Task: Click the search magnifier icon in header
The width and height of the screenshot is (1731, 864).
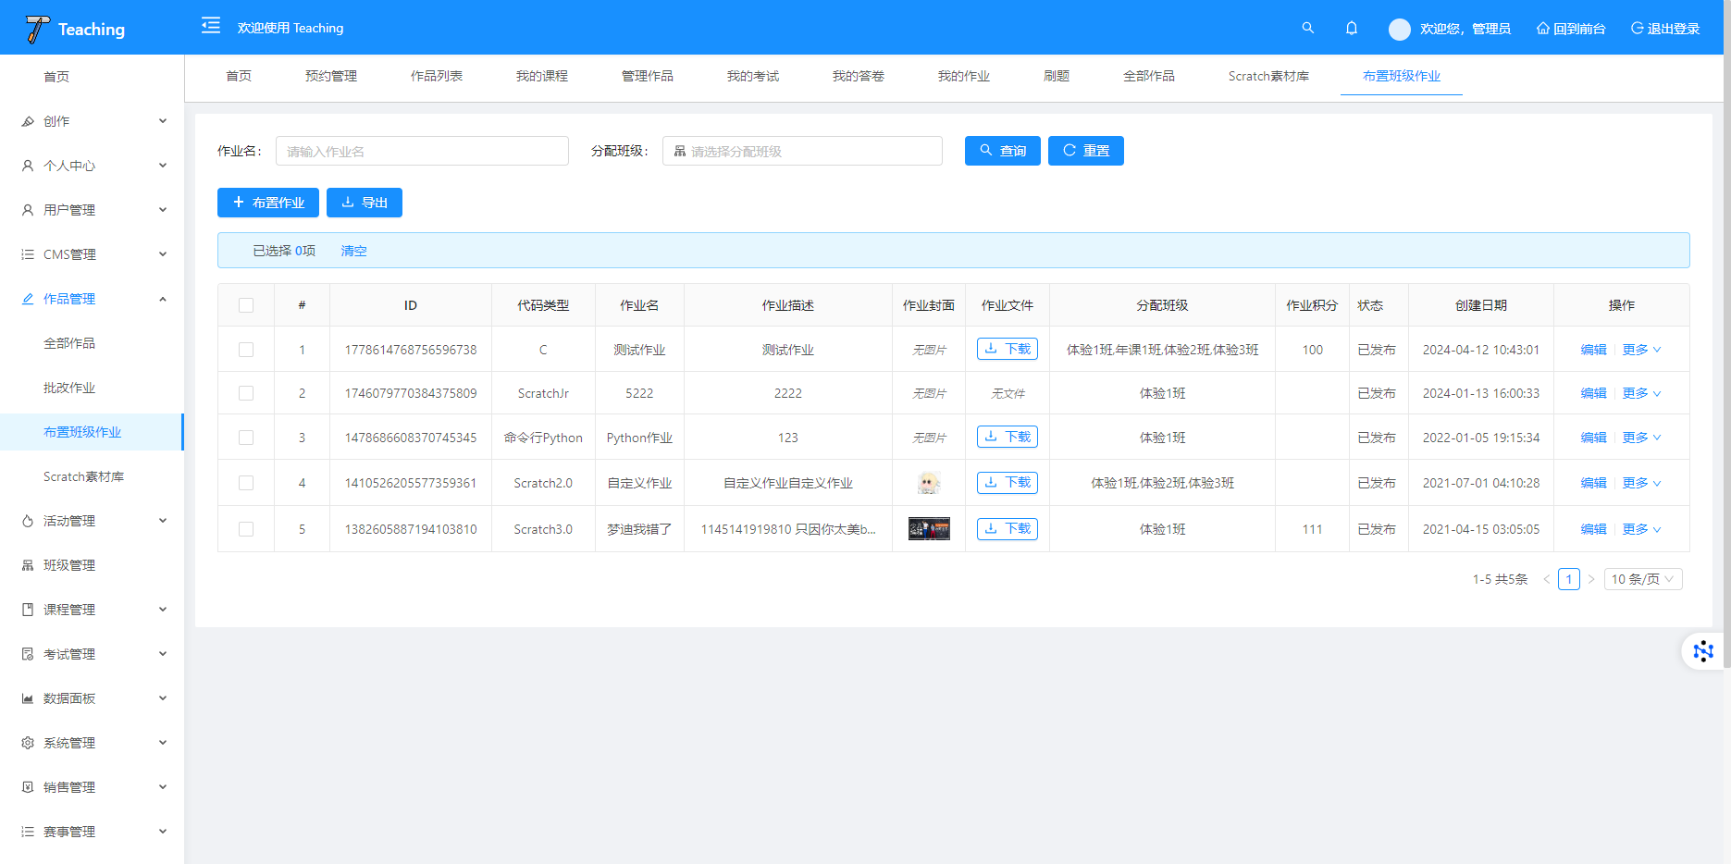Action: tap(1307, 28)
